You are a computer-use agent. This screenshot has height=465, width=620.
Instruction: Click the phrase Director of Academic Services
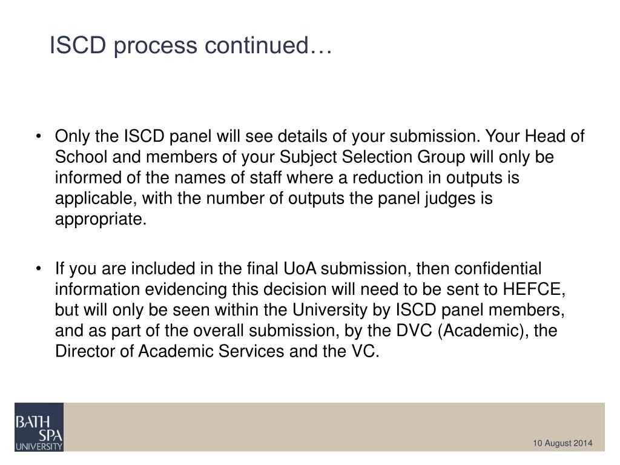point(170,351)
